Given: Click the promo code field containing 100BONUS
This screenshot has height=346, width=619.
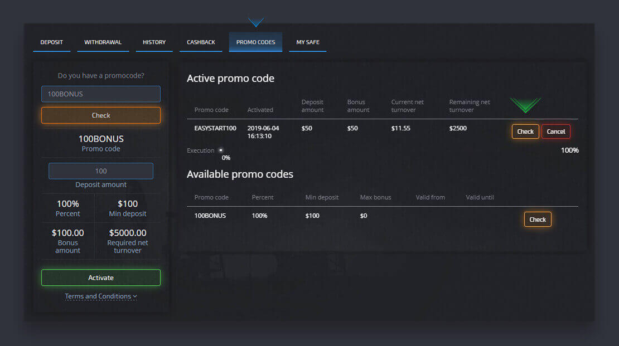Looking at the screenshot, I should click(x=101, y=94).
